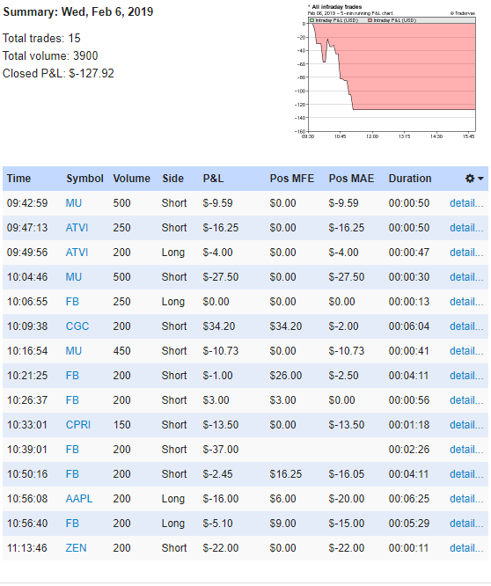Open ATVI symbol link in 09:49:56 row
This screenshot has width=491, height=586.
point(77,253)
